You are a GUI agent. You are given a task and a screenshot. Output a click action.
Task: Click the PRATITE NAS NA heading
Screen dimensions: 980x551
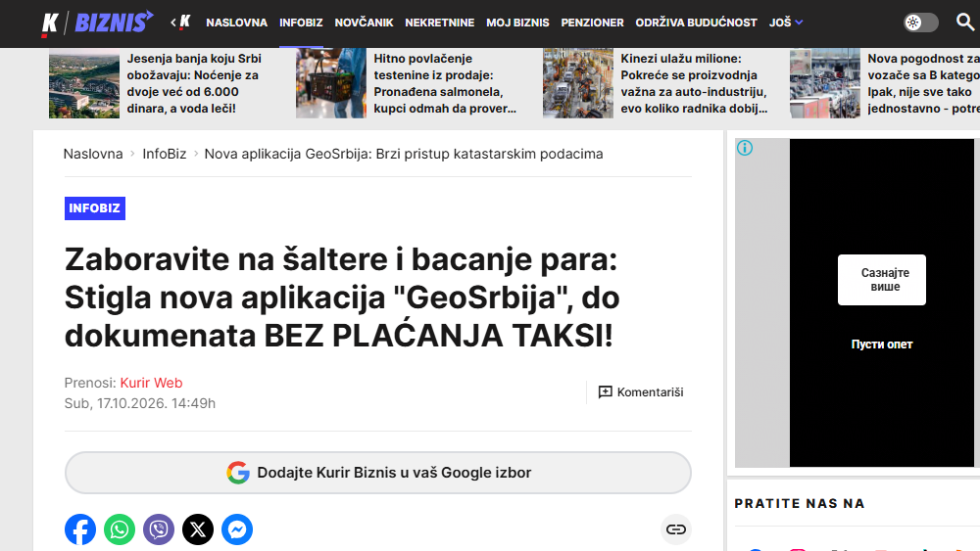[800, 504]
